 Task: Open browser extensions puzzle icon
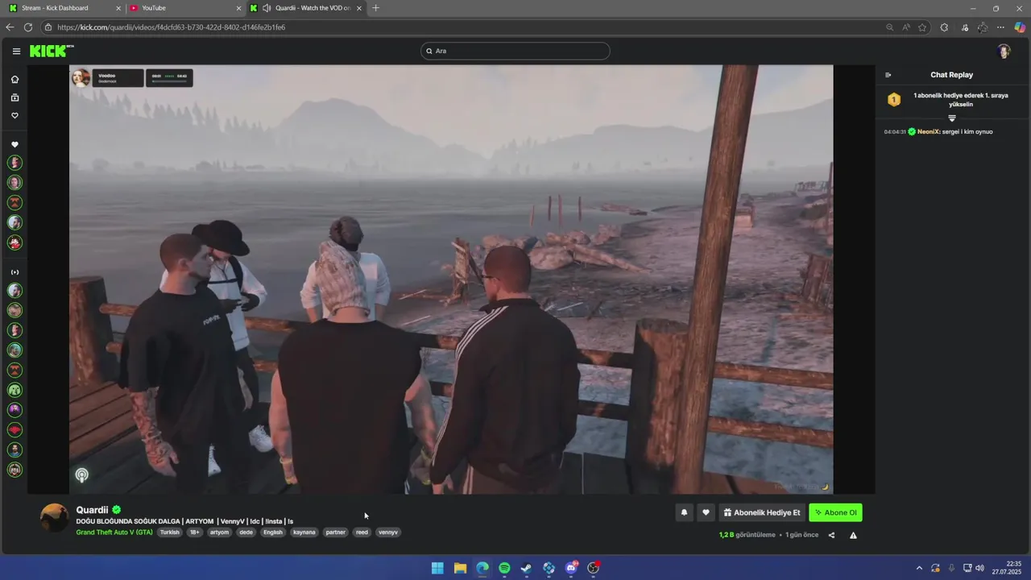pyautogui.click(x=944, y=27)
